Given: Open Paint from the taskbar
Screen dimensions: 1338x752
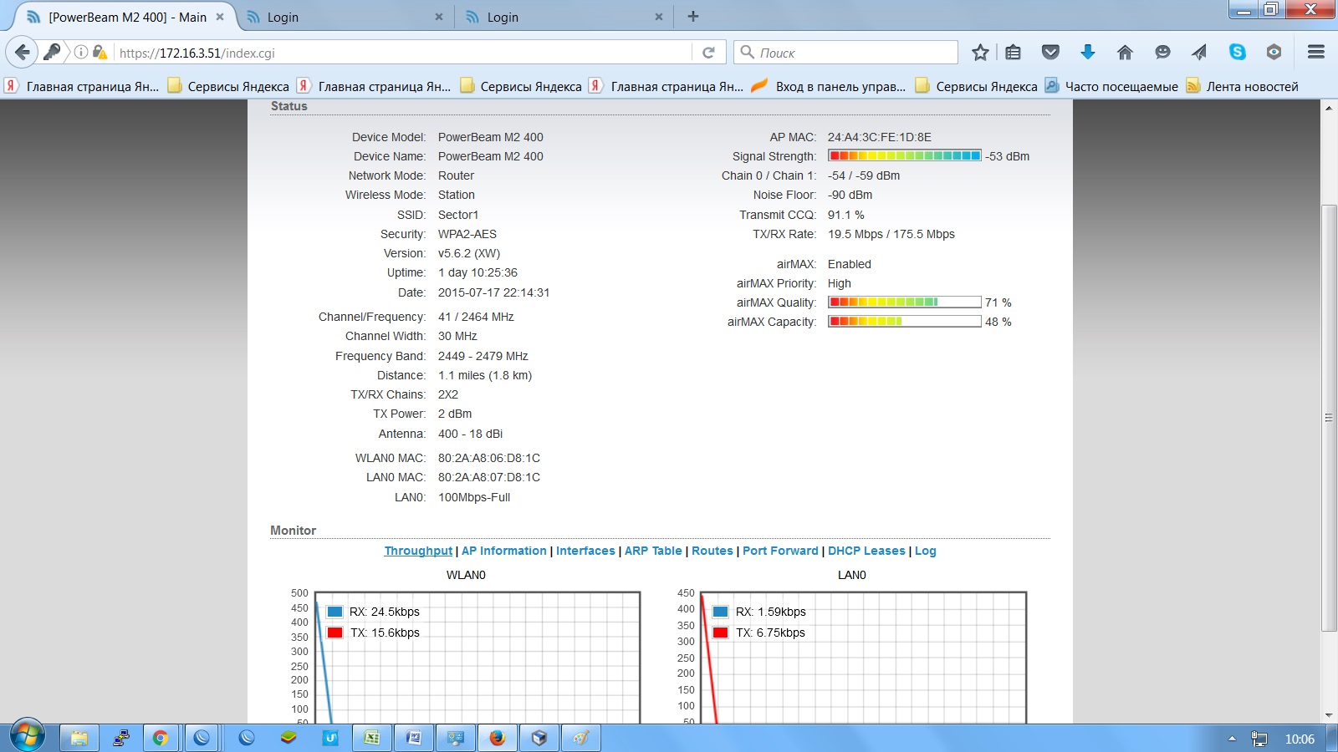Looking at the screenshot, I should pyautogui.click(x=580, y=738).
